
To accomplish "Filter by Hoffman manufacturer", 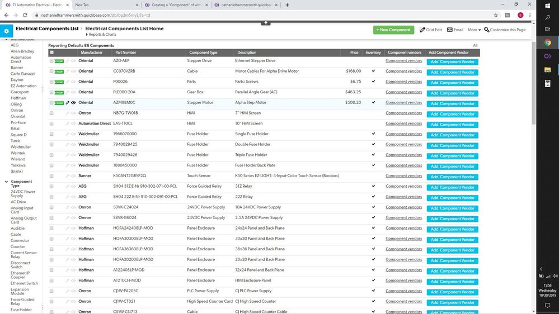I will [18, 98].
